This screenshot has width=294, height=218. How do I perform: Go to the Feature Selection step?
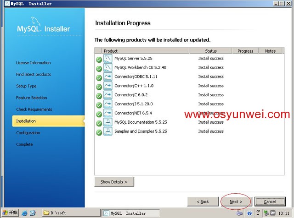[x=32, y=98]
